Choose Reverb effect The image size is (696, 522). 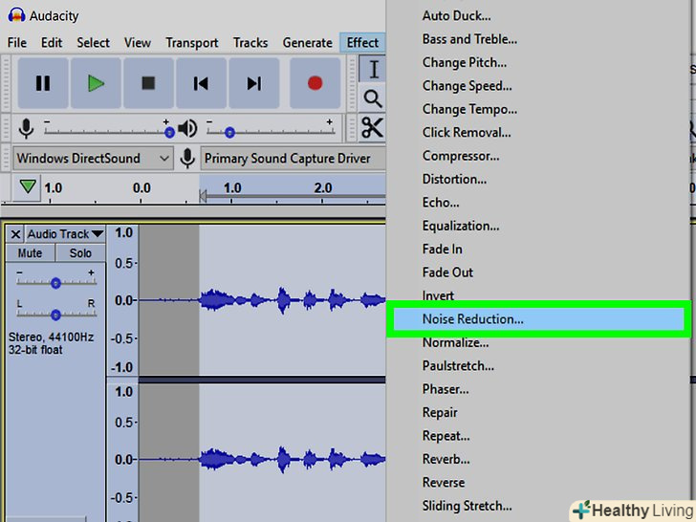pyautogui.click(x=446, y=459)
